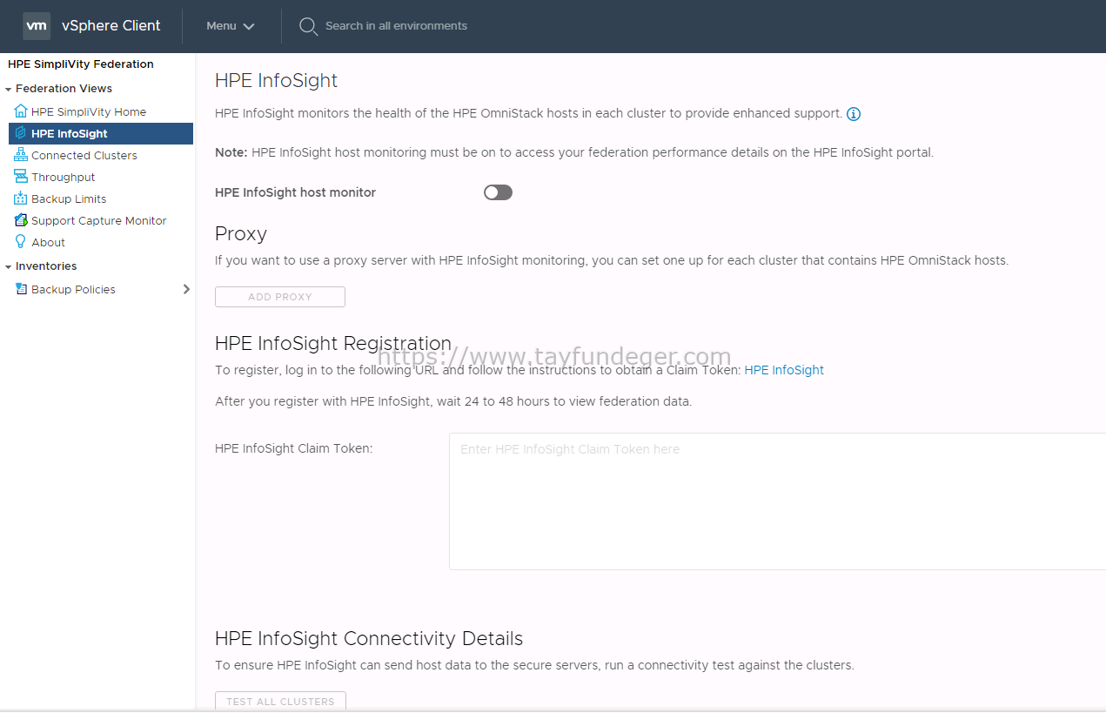
Task: Click the vm logo in header
Action: [x=37, y=26]
